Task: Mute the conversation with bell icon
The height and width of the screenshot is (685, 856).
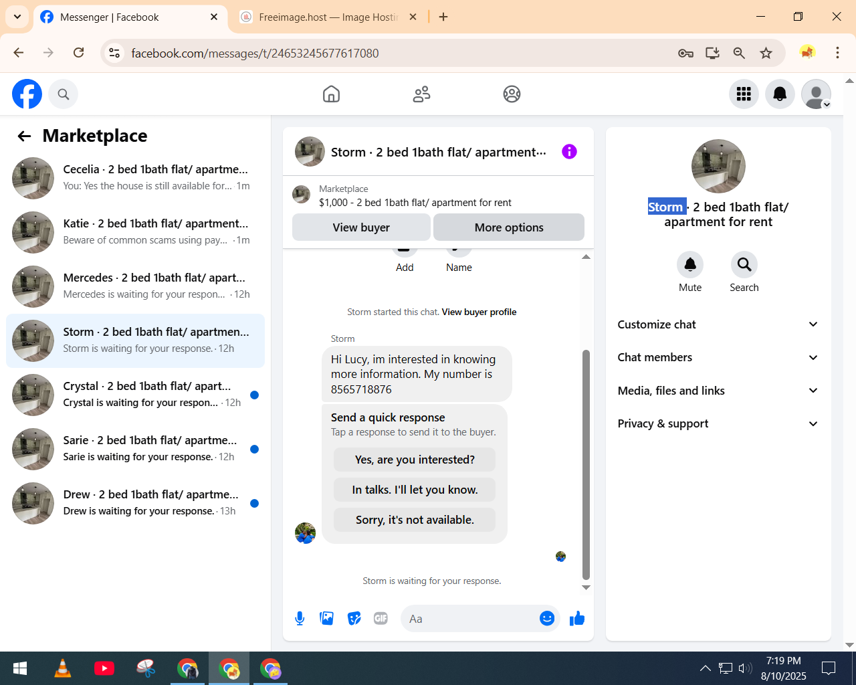Action: (x=690, y=265)
